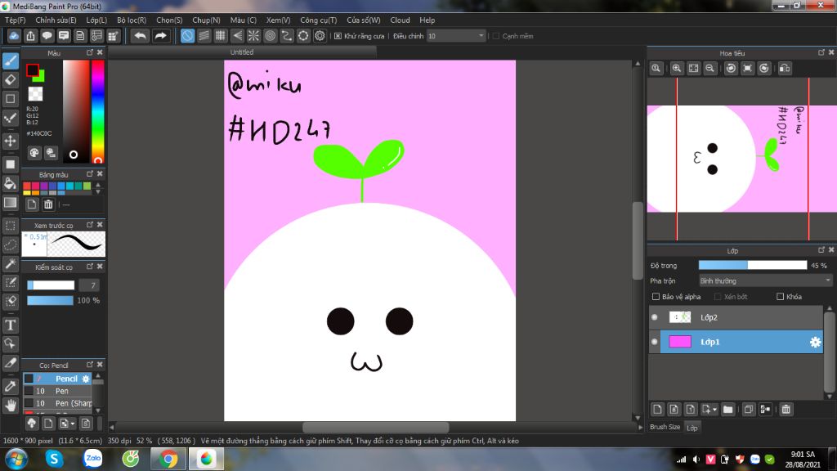Enable crisscross grid snap
Screen dimensions: 837x471
[221, 36]
